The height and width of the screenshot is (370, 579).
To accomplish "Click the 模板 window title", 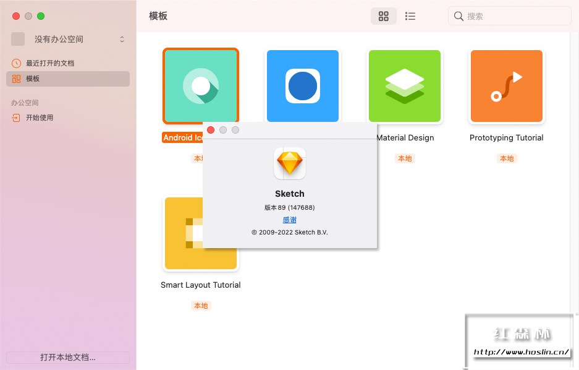I will click(158, 16).
